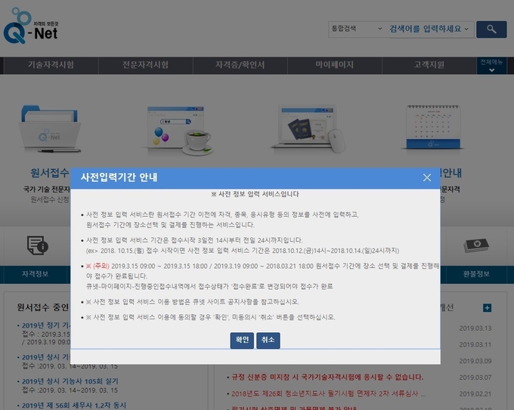Open 2019년 상시 기능사 105회 실기 link

(70, 381)
